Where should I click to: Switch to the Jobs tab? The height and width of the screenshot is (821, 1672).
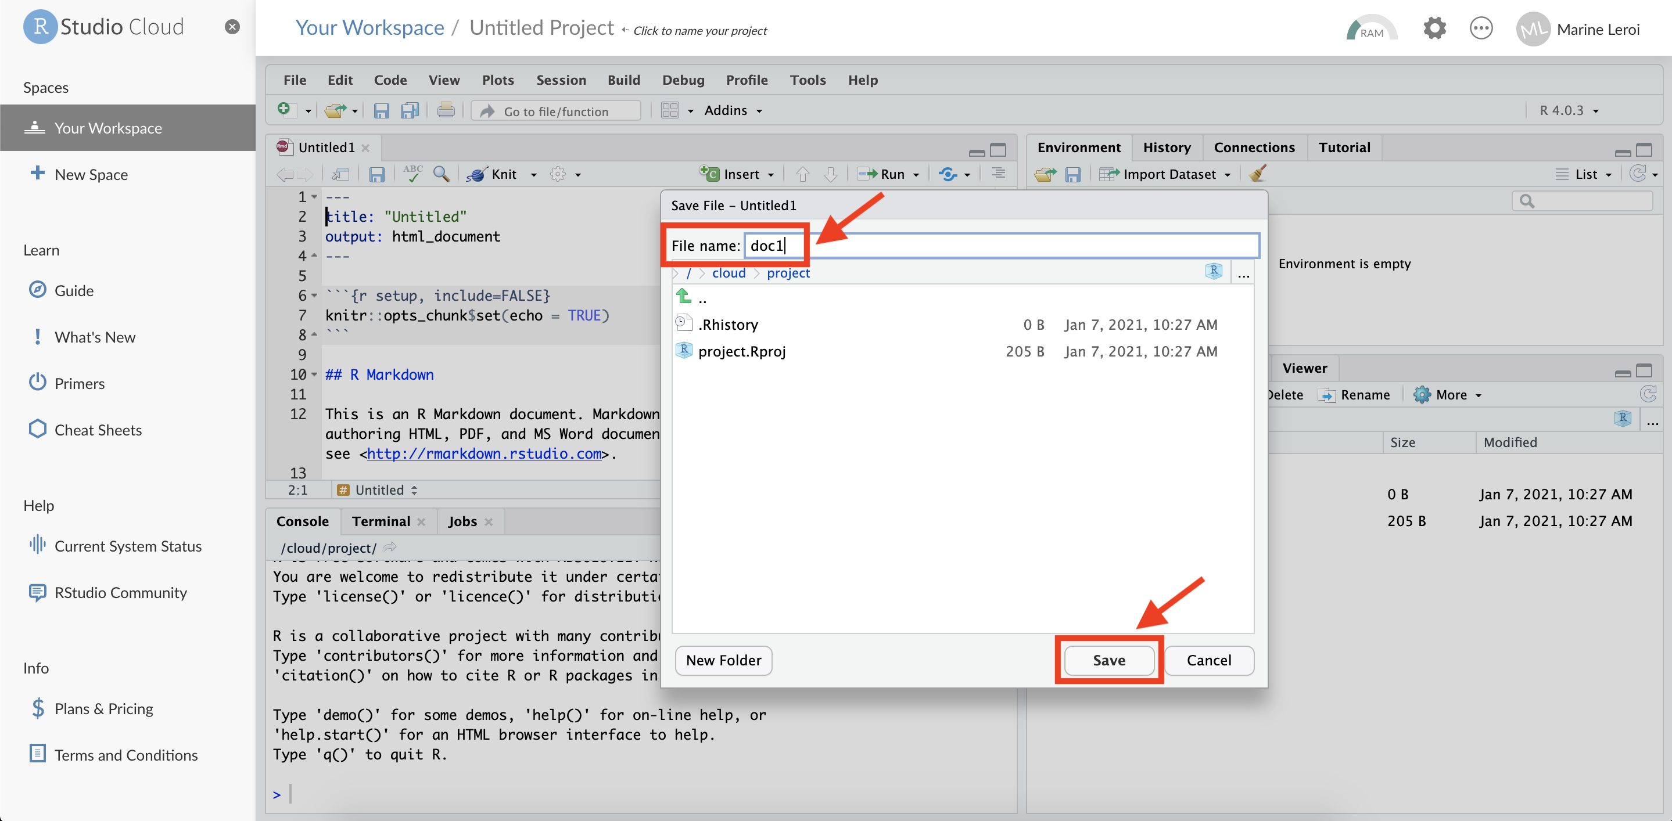[462, 521]
